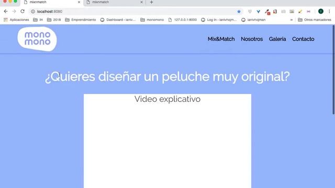Open the Galería nav link
Viewport: 335px width, 188px height.
pyautogui.click(x=277, y=39)
